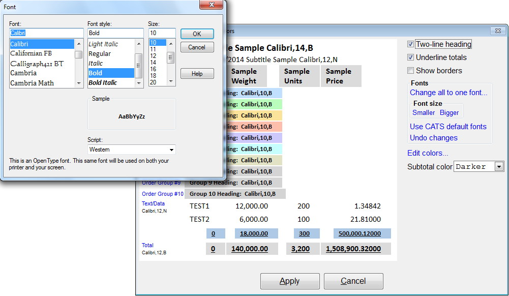Viewport: 509px width, 296px height.
Task: Click the Apply button
Action: [x=290, y=281]
